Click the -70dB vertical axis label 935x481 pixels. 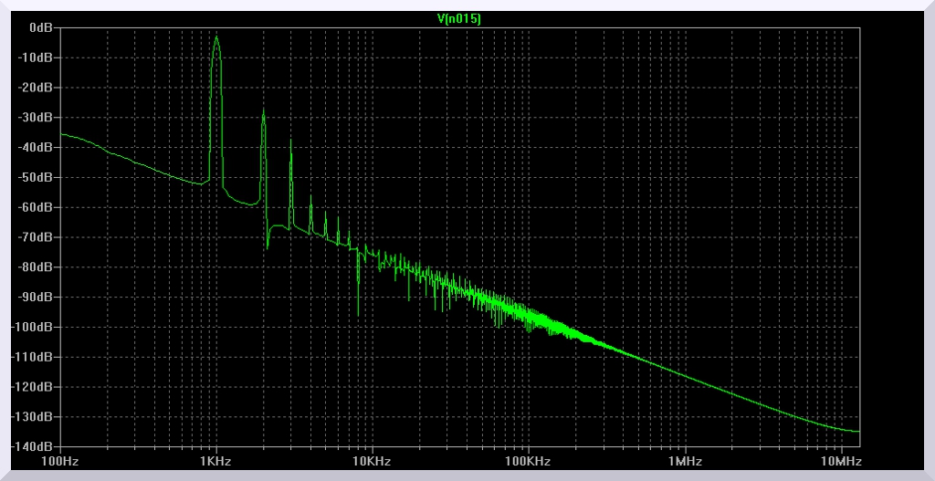[x=37, y=237]
